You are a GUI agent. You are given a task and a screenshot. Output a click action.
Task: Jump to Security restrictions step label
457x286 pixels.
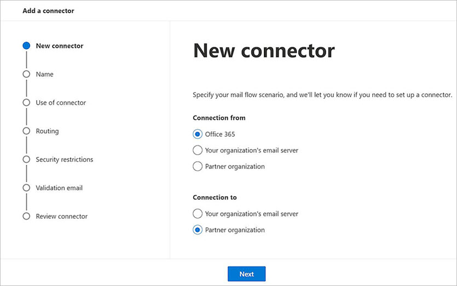[65, 160]
